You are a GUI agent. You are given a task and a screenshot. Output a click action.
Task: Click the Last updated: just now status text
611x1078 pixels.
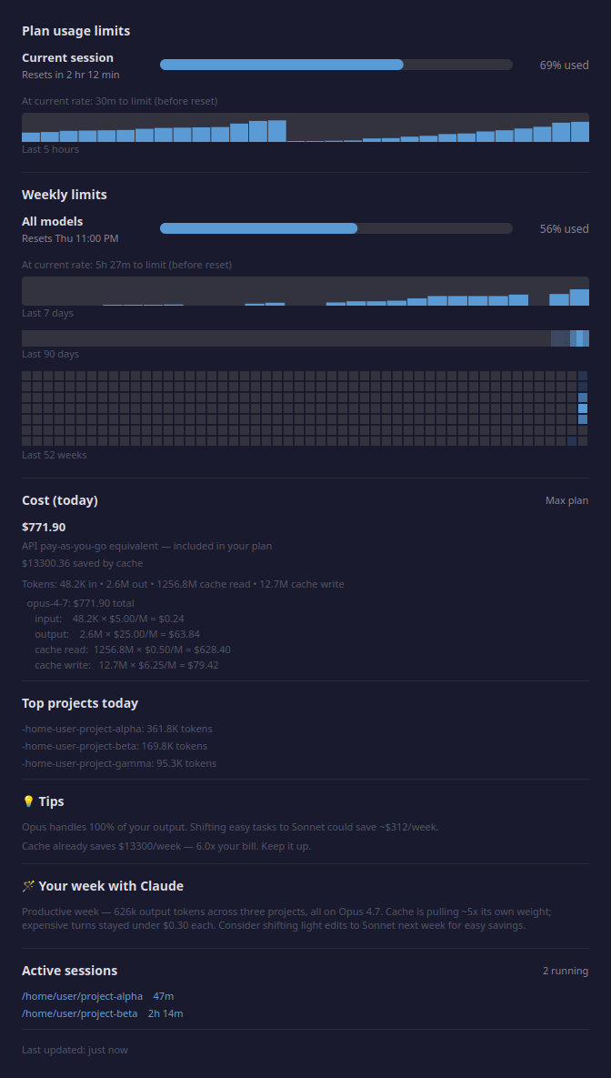click(75, 1049)
